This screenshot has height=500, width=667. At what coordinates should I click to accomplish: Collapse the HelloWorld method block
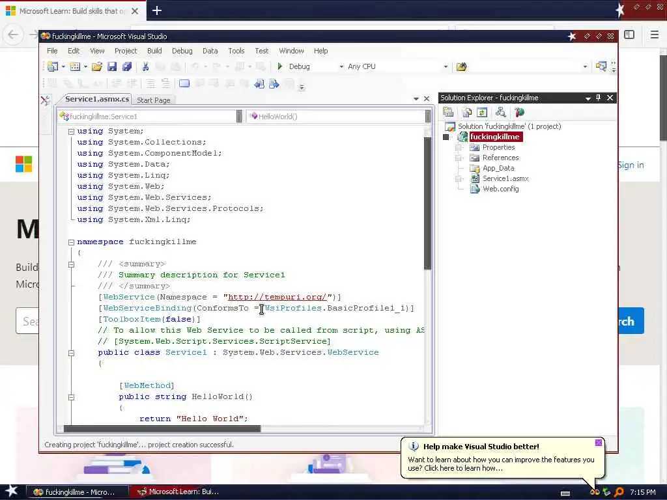(x=72, y=396)
